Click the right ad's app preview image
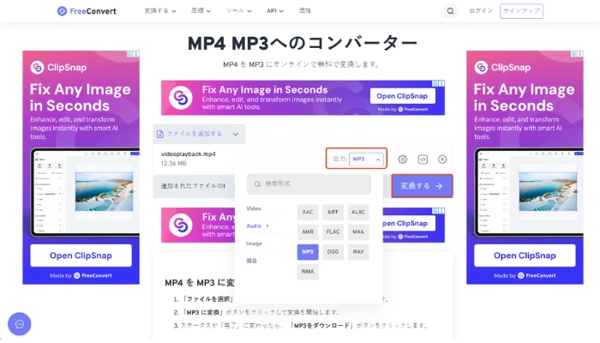The image size is (600, 343). point(529,192)
